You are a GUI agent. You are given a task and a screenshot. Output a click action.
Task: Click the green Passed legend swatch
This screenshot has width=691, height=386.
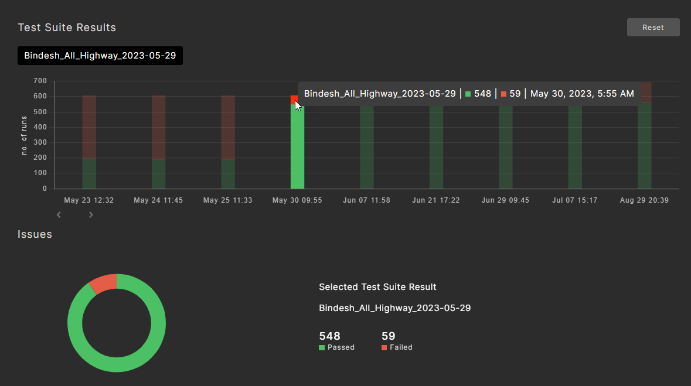click(322, 348)
